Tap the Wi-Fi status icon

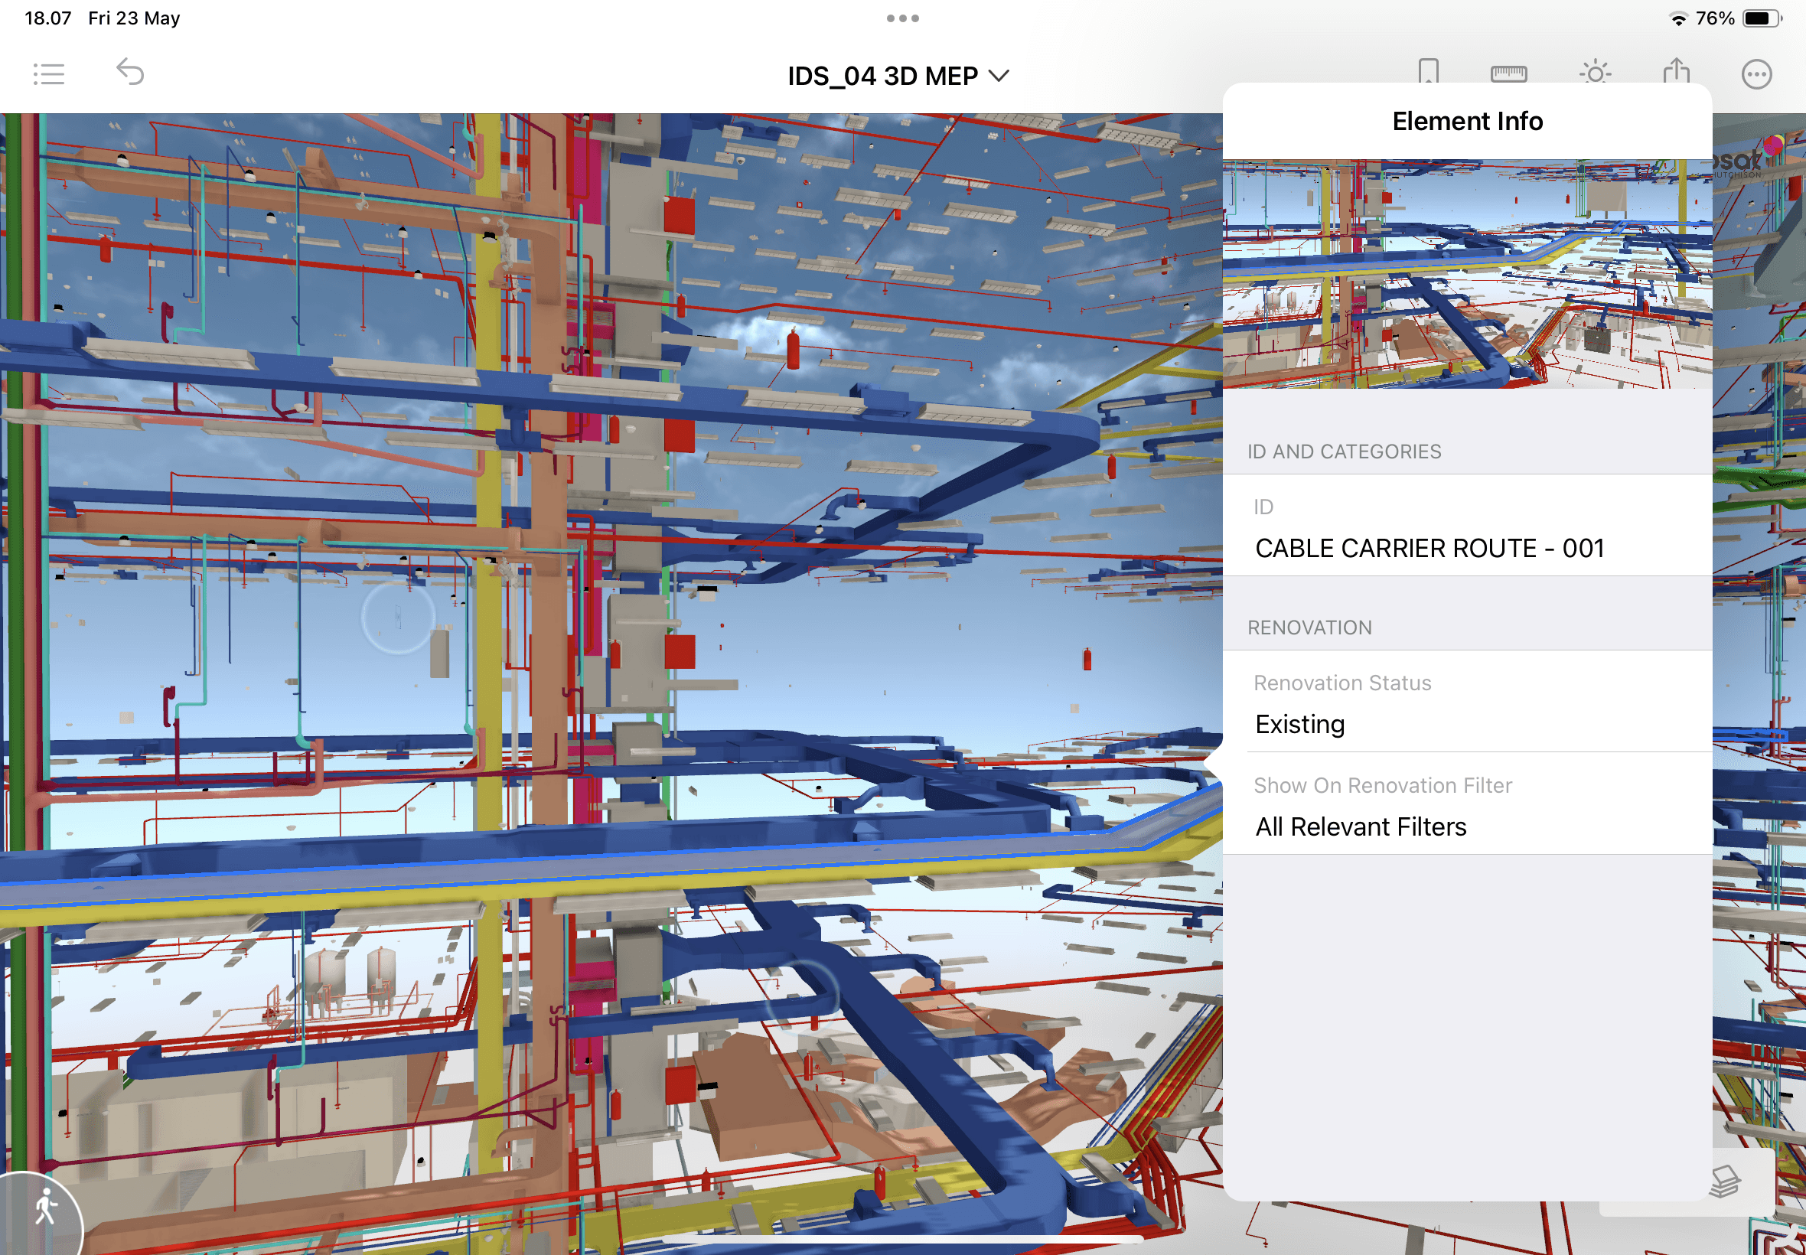coord(1677,19)
